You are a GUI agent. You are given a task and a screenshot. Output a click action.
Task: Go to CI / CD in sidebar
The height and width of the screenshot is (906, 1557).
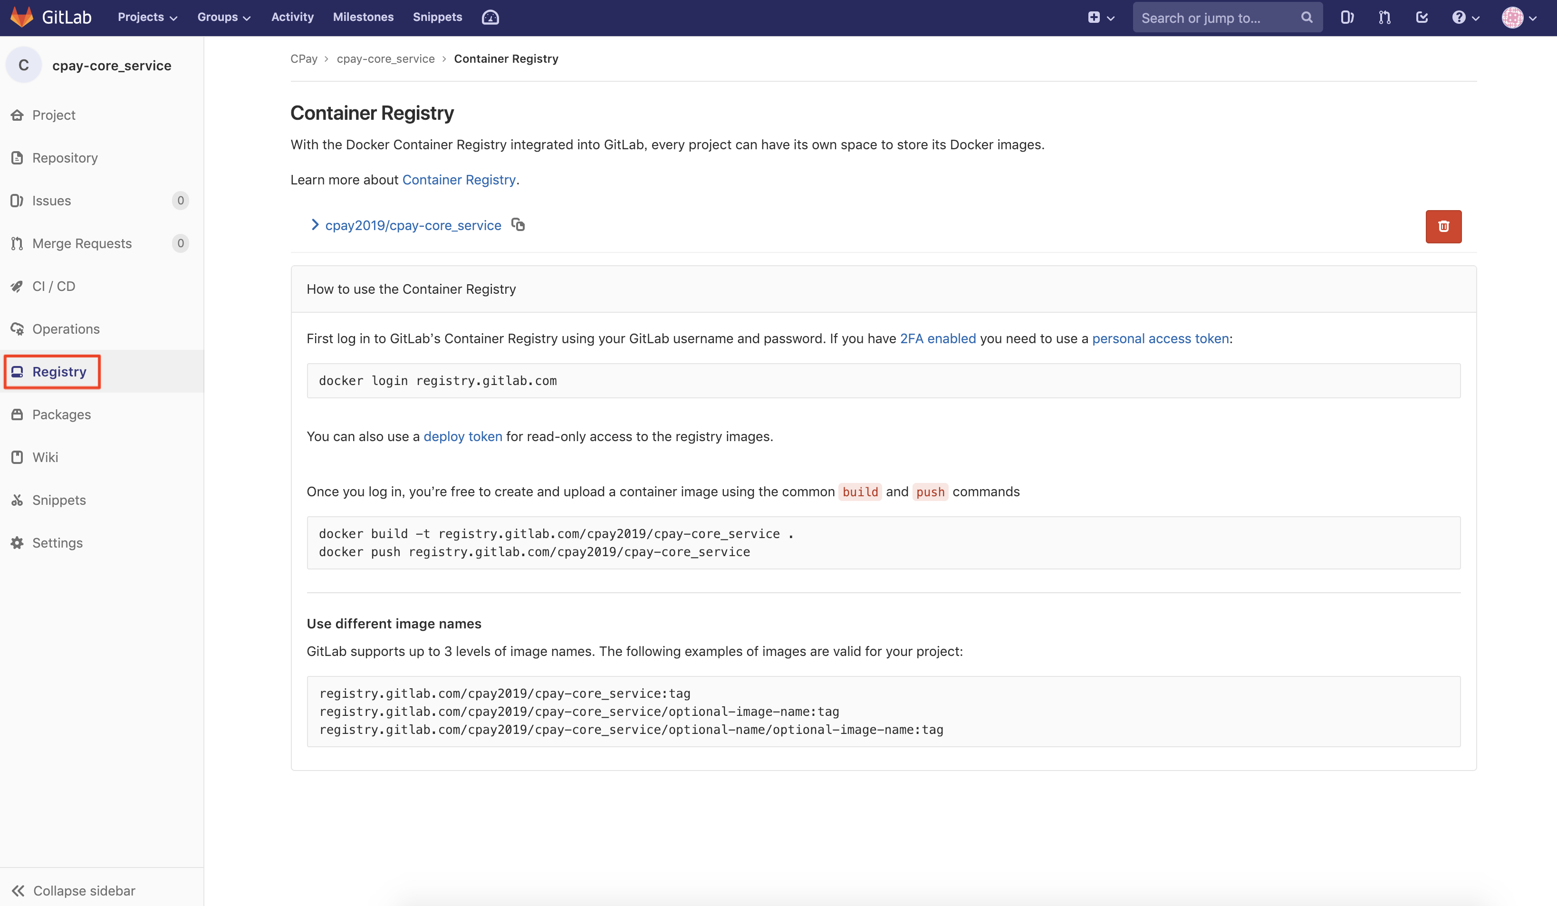[x=54, y=286]
